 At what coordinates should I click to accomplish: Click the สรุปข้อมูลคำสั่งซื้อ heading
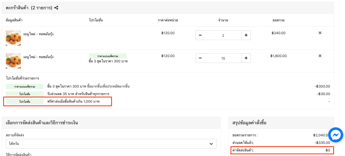pos(249,123)
